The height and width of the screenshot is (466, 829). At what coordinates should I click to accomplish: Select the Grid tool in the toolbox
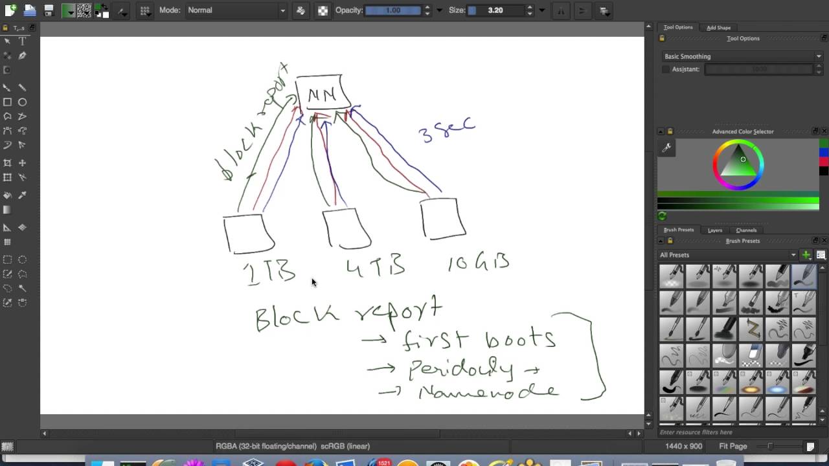(x=7, y=242)
